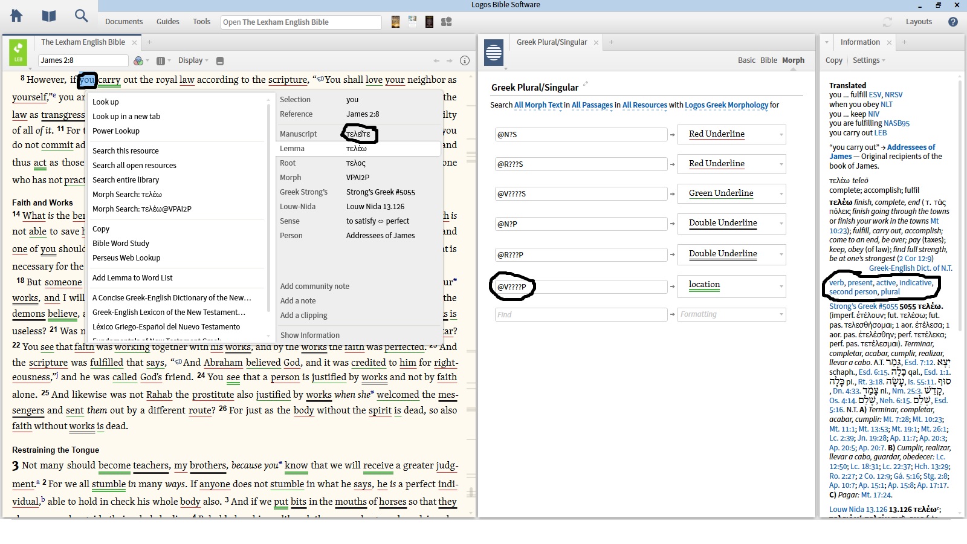
Task: Expand the Information panel menu arrow
Action: [826, 43]
